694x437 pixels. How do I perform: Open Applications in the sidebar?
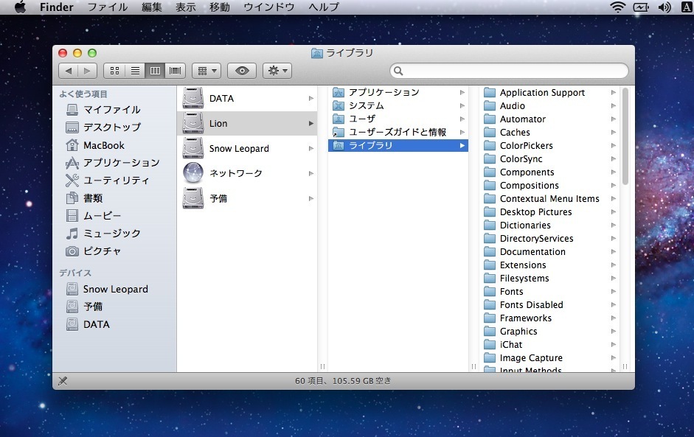pos(120,163)
